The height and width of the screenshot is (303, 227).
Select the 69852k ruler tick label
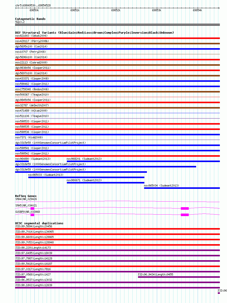[x=116, y=10]
